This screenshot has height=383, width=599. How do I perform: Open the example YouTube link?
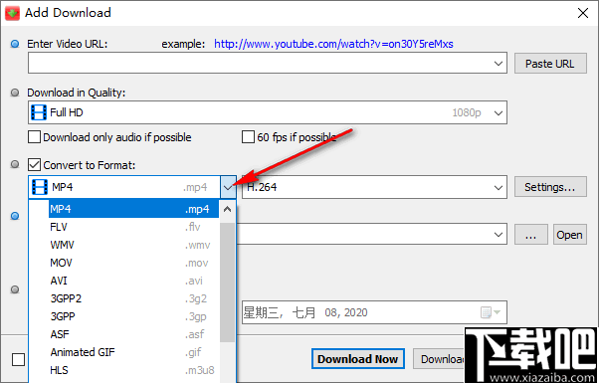[x=333, y=44]
